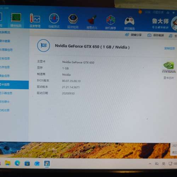Click the copy info link at right
The width and height of the screenshot is (177, 177).
click(170, 48)
